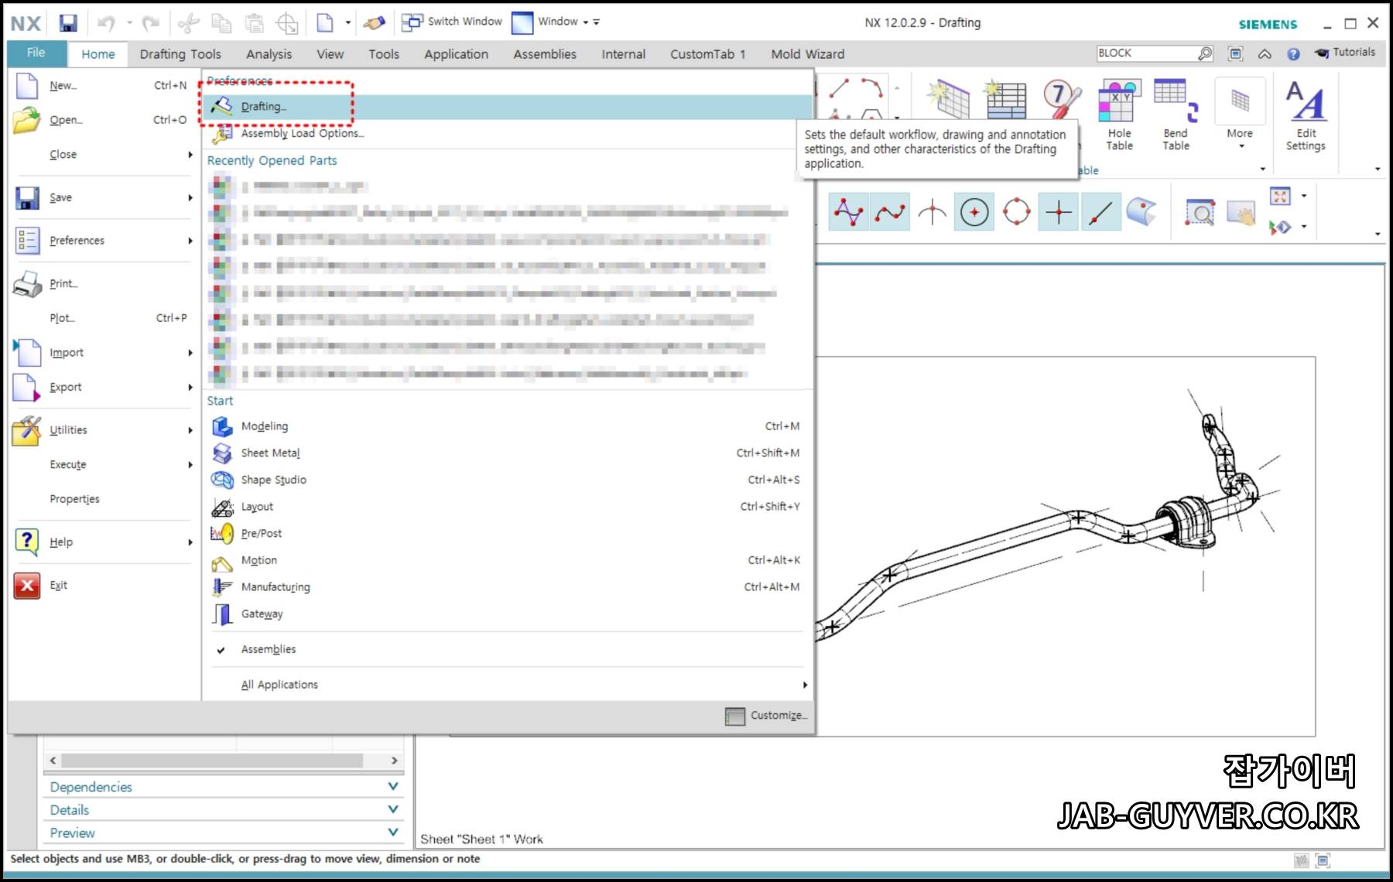The image size is (1393, 882).
Task: Open the Assemblies ribbon tab
Action: [545, 54]
